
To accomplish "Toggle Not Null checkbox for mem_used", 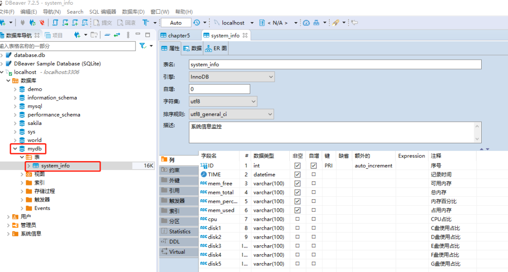I will tap(297, 210).
